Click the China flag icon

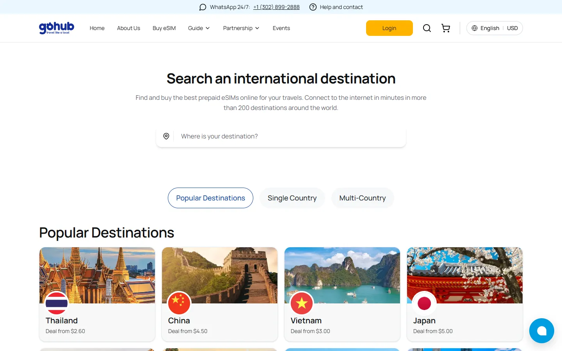(179, 303)
